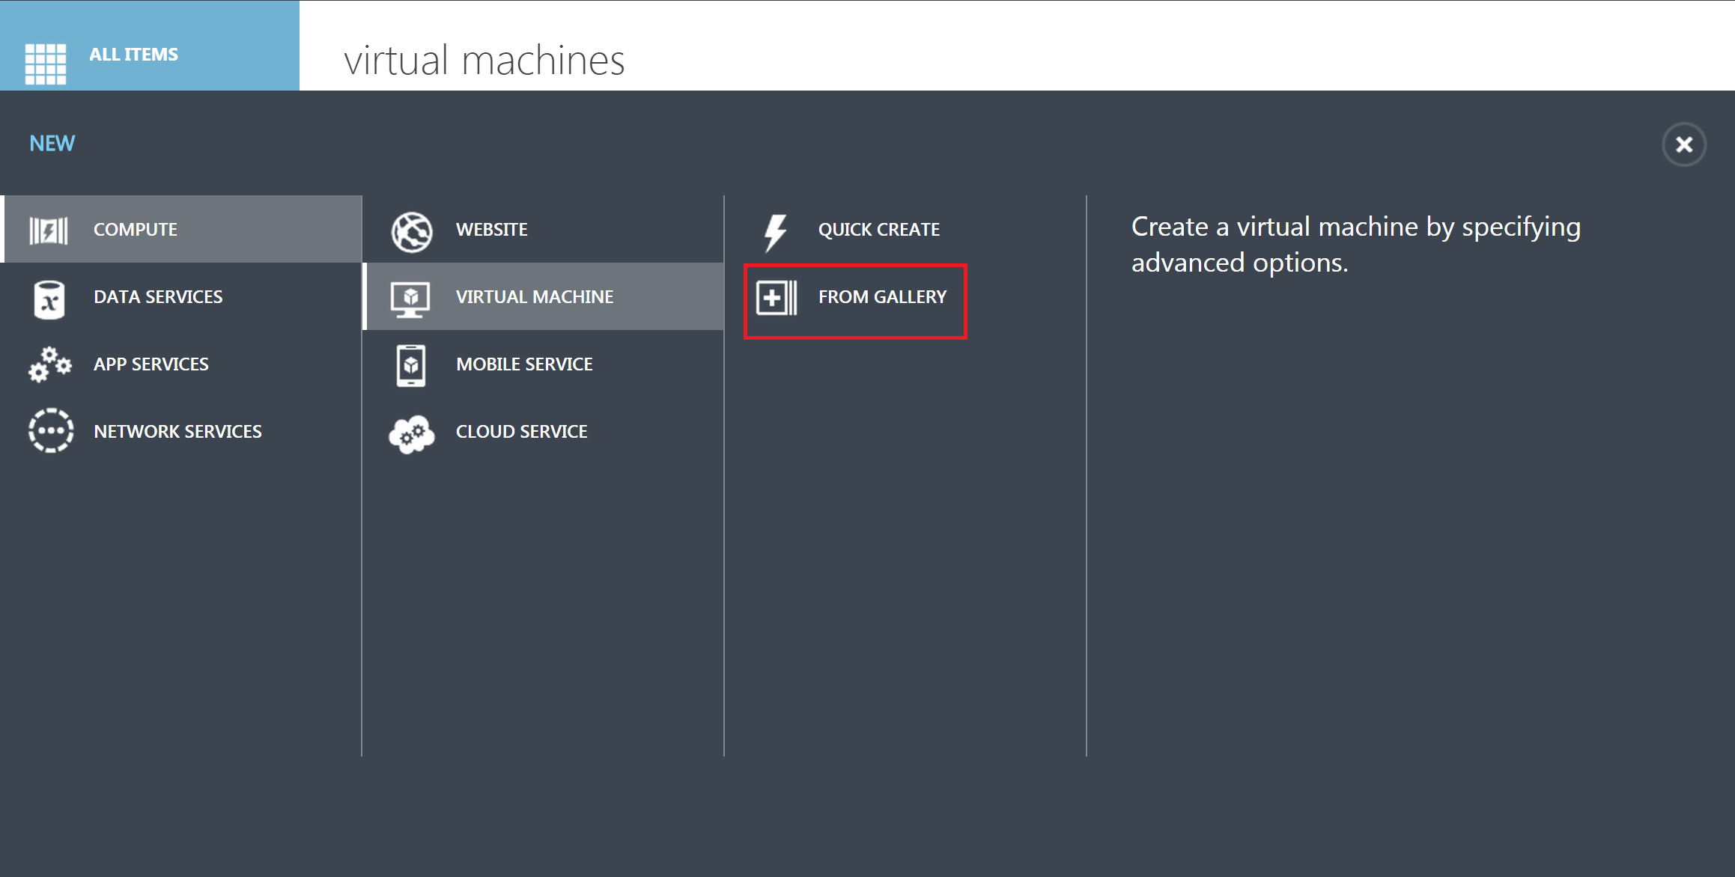Choose NETWORK SERVICES from the list
The width and height of the screenshot is (1735, 877).
[177, 432]
